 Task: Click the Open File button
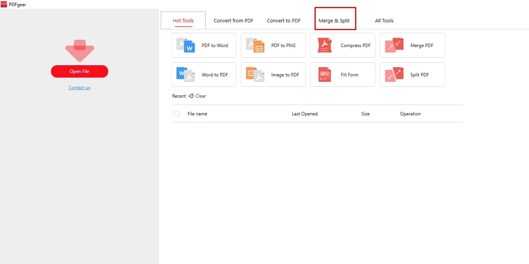pos(79,71)
